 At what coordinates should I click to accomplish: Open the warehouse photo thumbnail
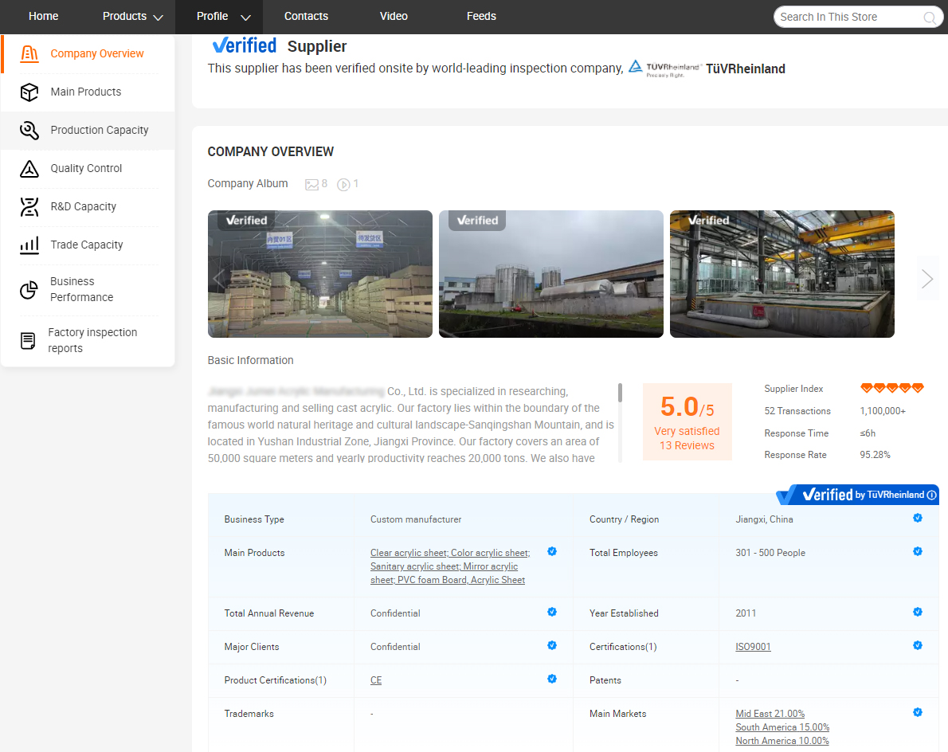pyautogui.click(x=320, y=274)
